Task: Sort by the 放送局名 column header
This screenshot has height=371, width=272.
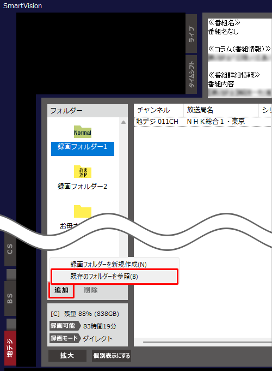Action: [221, 110]
